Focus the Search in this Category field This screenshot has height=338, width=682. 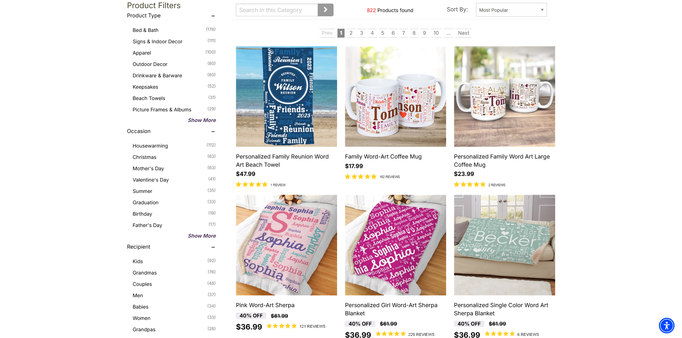(x=277, y=10)
